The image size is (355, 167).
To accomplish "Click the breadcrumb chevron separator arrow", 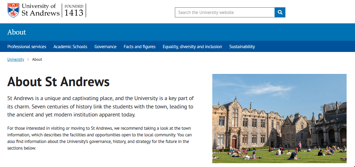I will [28, 60].
